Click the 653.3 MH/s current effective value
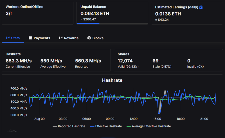Viewport: 225px width, 138px height. tap(19, 61)
